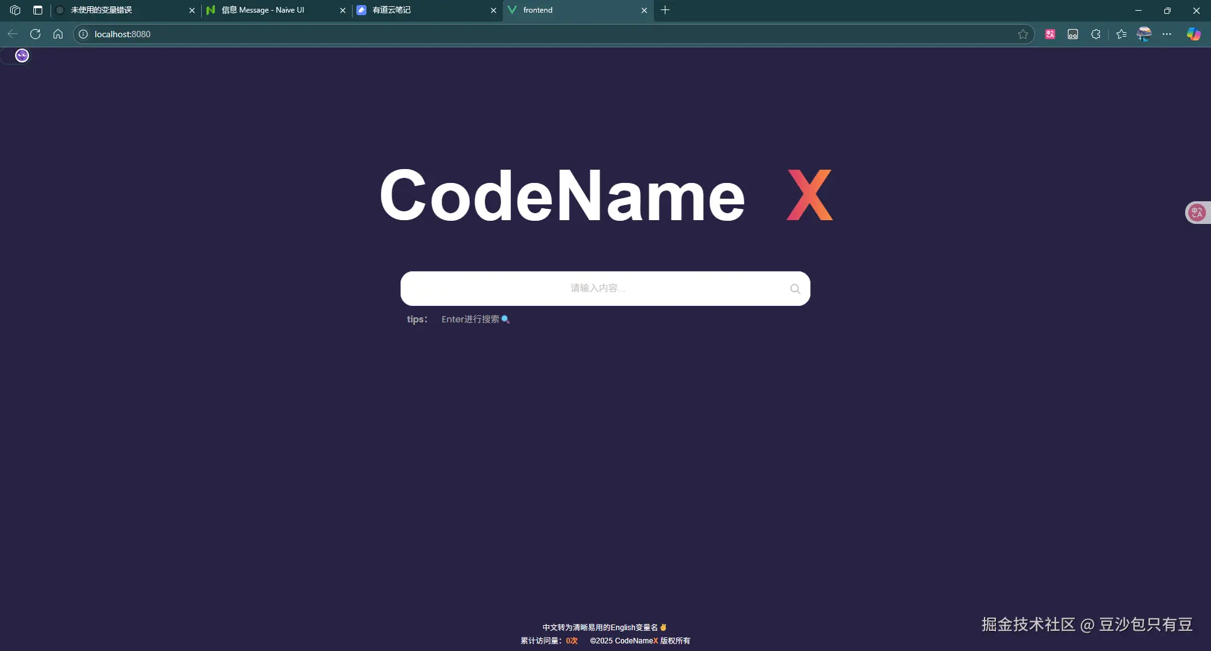Screen dimensions: 1211x651
Task: Click the search magnifier icon in input box
Action: click(795, 289)
